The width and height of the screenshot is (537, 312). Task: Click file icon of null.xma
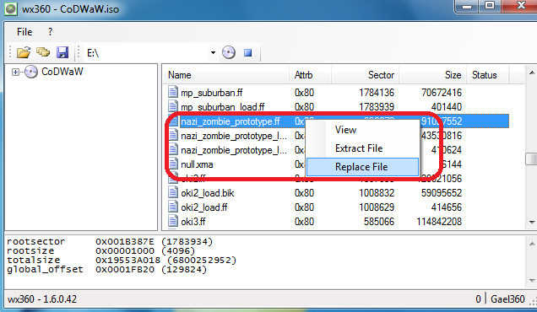pos(173,164)
